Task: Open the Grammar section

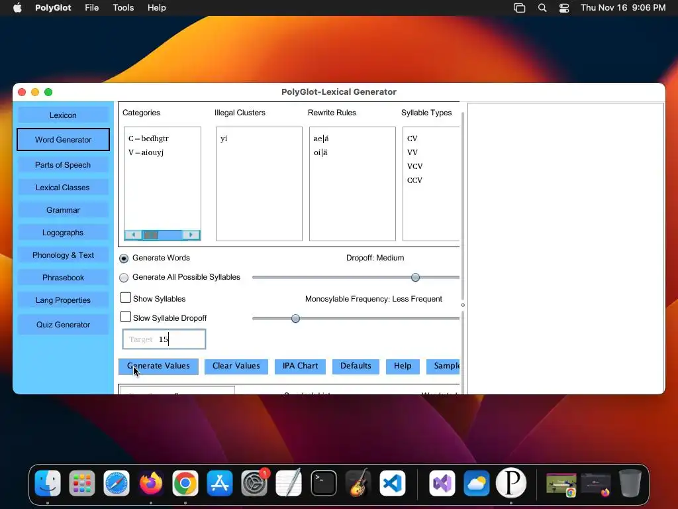Action: (x=63, y=210)
